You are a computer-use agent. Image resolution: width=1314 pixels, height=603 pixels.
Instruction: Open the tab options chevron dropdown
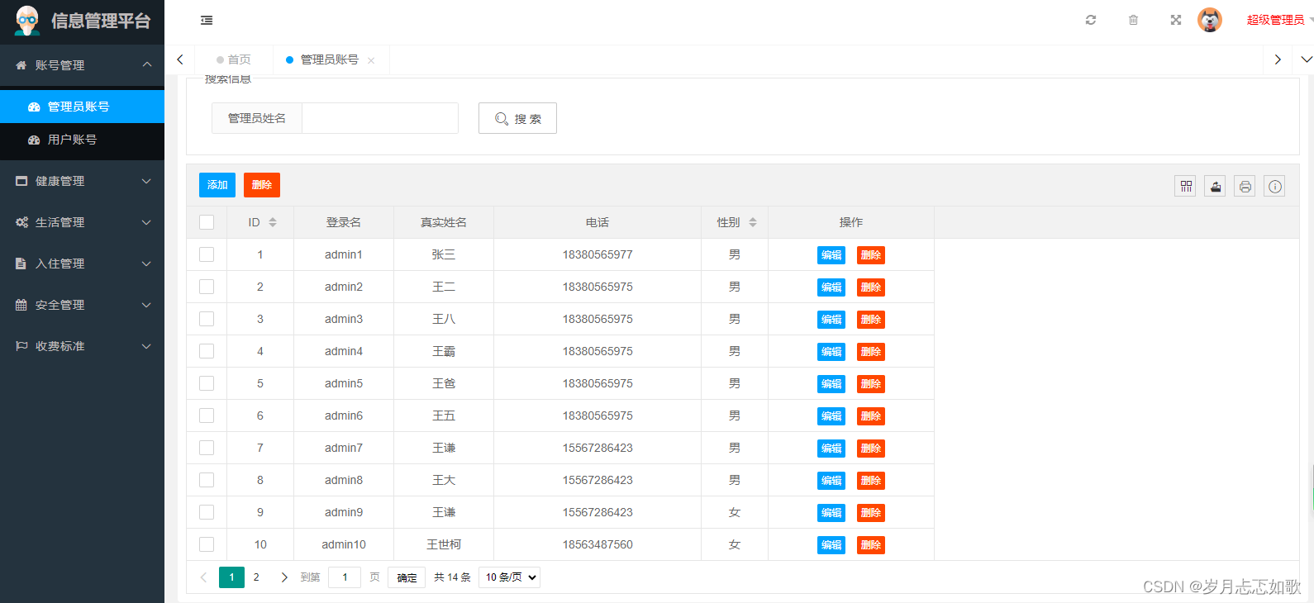click(1307, 59)
